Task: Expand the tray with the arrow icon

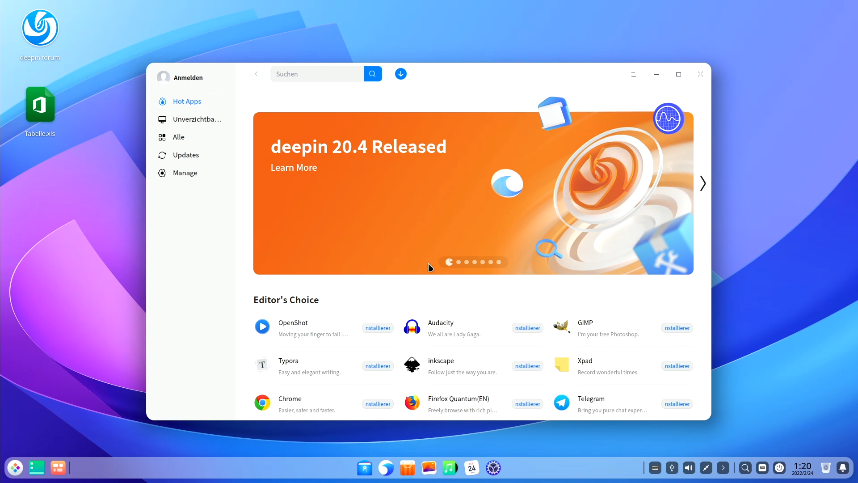Action: click(x=723, y=468)
